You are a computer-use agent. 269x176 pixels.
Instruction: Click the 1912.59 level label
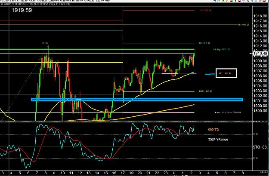click(205, 43)
